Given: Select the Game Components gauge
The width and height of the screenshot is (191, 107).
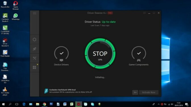Looking at the screenshot, I should point(139,56).
